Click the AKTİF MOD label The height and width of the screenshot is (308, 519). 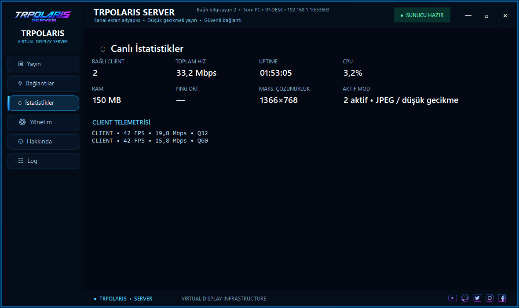[x=356, y=89]
